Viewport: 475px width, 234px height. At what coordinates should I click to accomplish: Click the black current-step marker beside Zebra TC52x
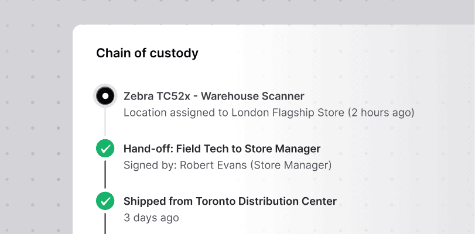click(x=105, y=95)
